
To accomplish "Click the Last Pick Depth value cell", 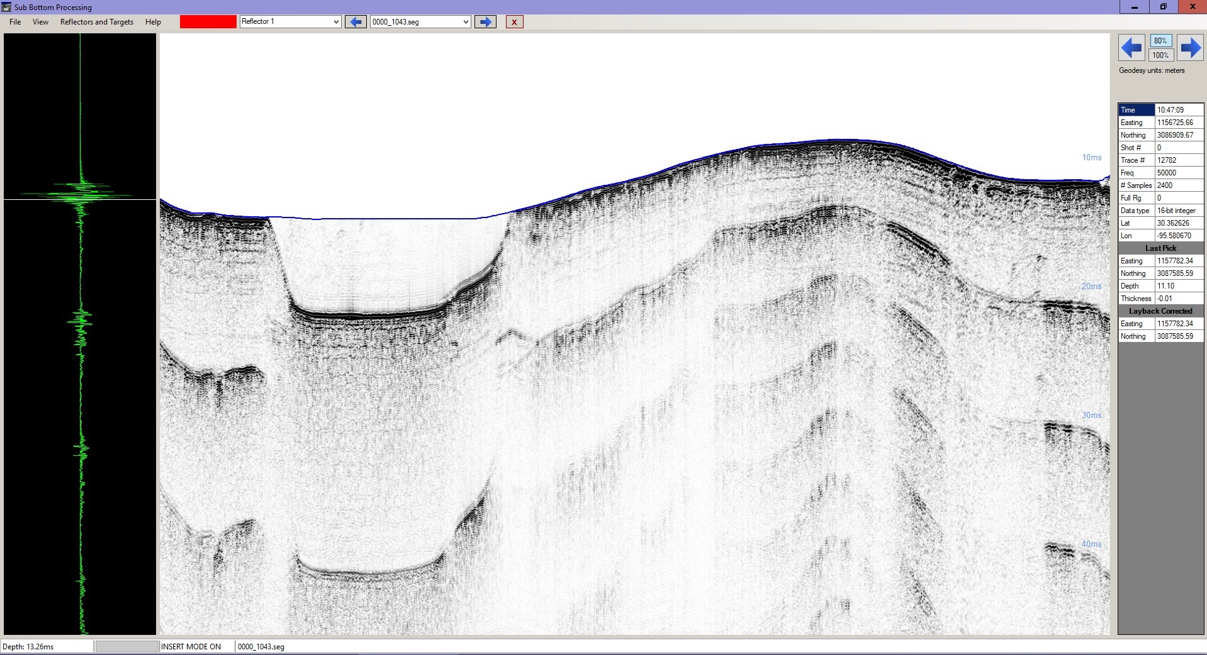I will [x=1179, y=286].
